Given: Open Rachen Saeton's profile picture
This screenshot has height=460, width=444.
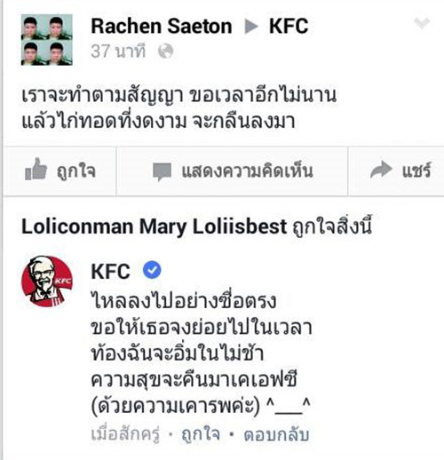Looking at the screenshot, I should 47,40.
